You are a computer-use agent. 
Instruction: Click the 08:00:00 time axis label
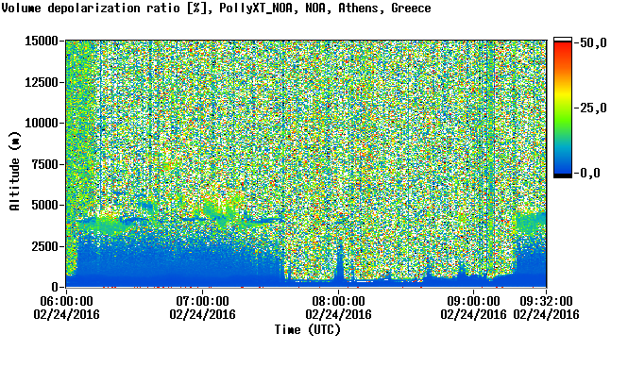(x=338, y=301)
